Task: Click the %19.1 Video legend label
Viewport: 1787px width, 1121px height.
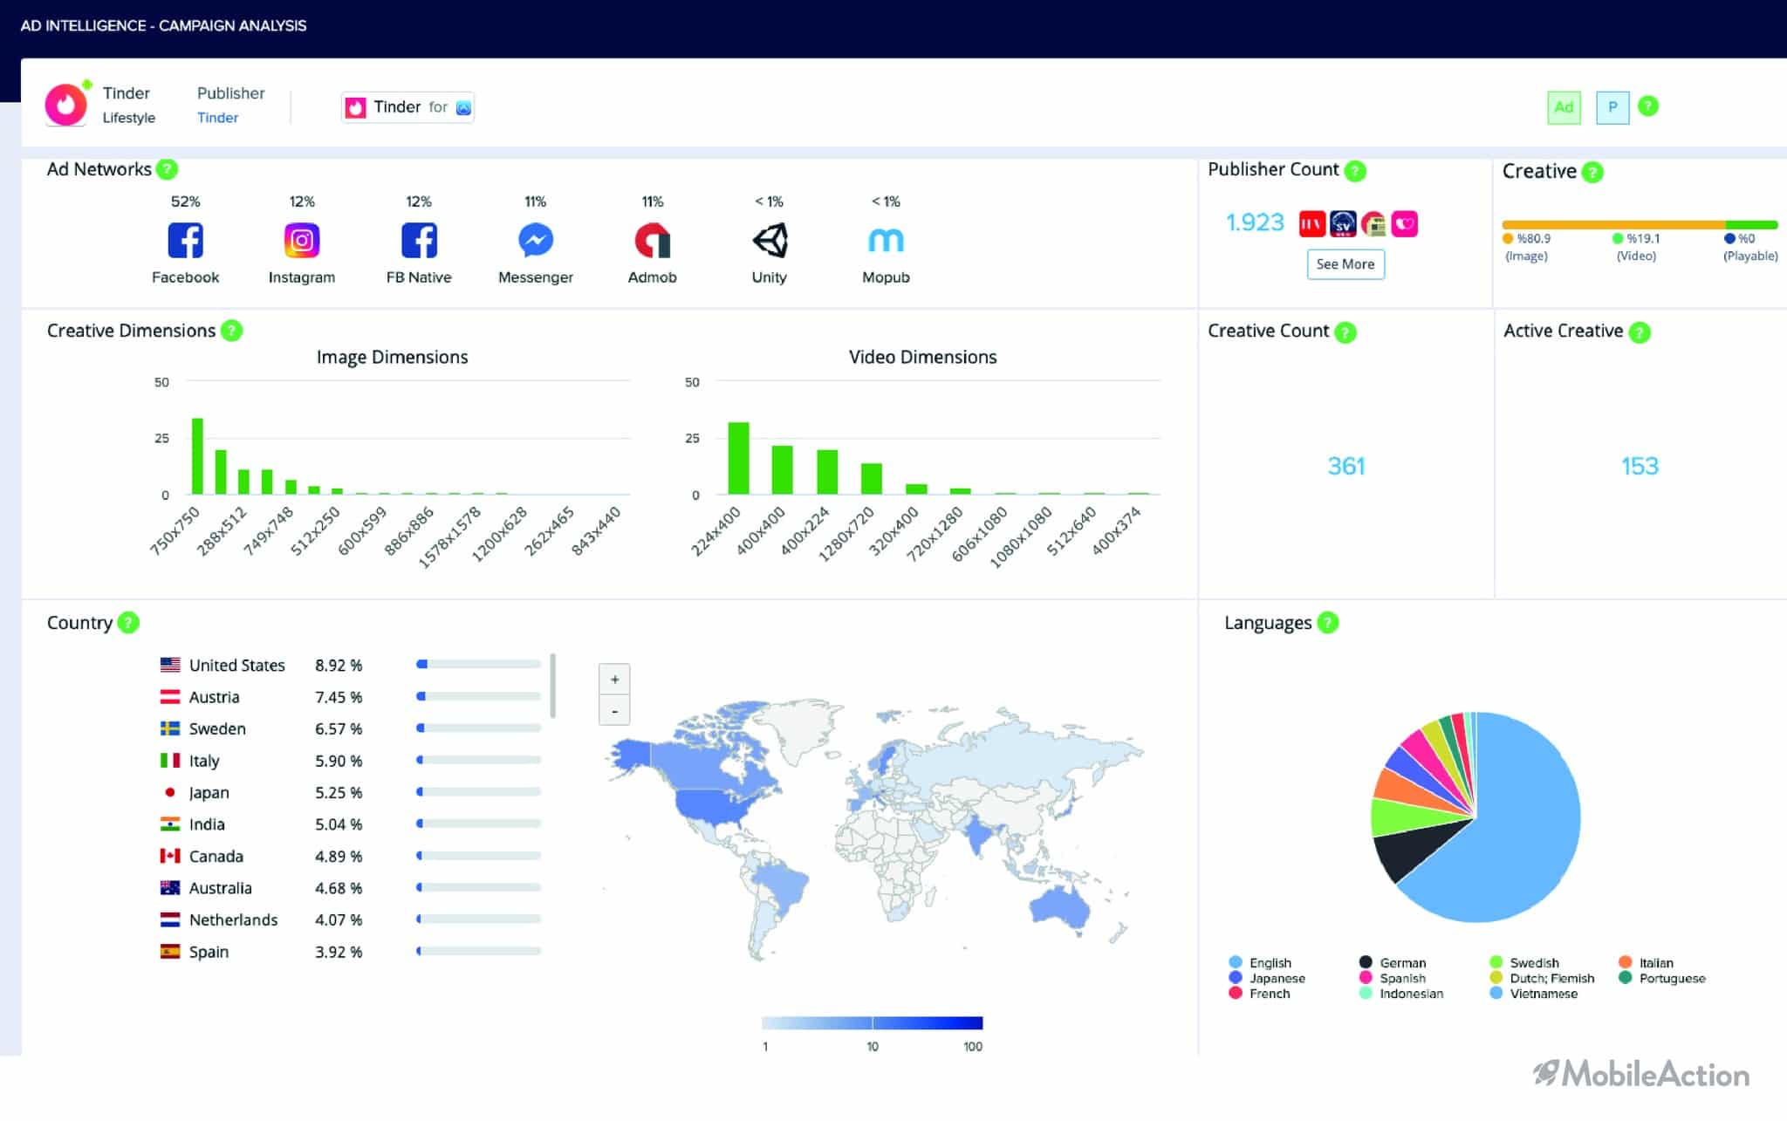Action: [x=1636, y=246]
